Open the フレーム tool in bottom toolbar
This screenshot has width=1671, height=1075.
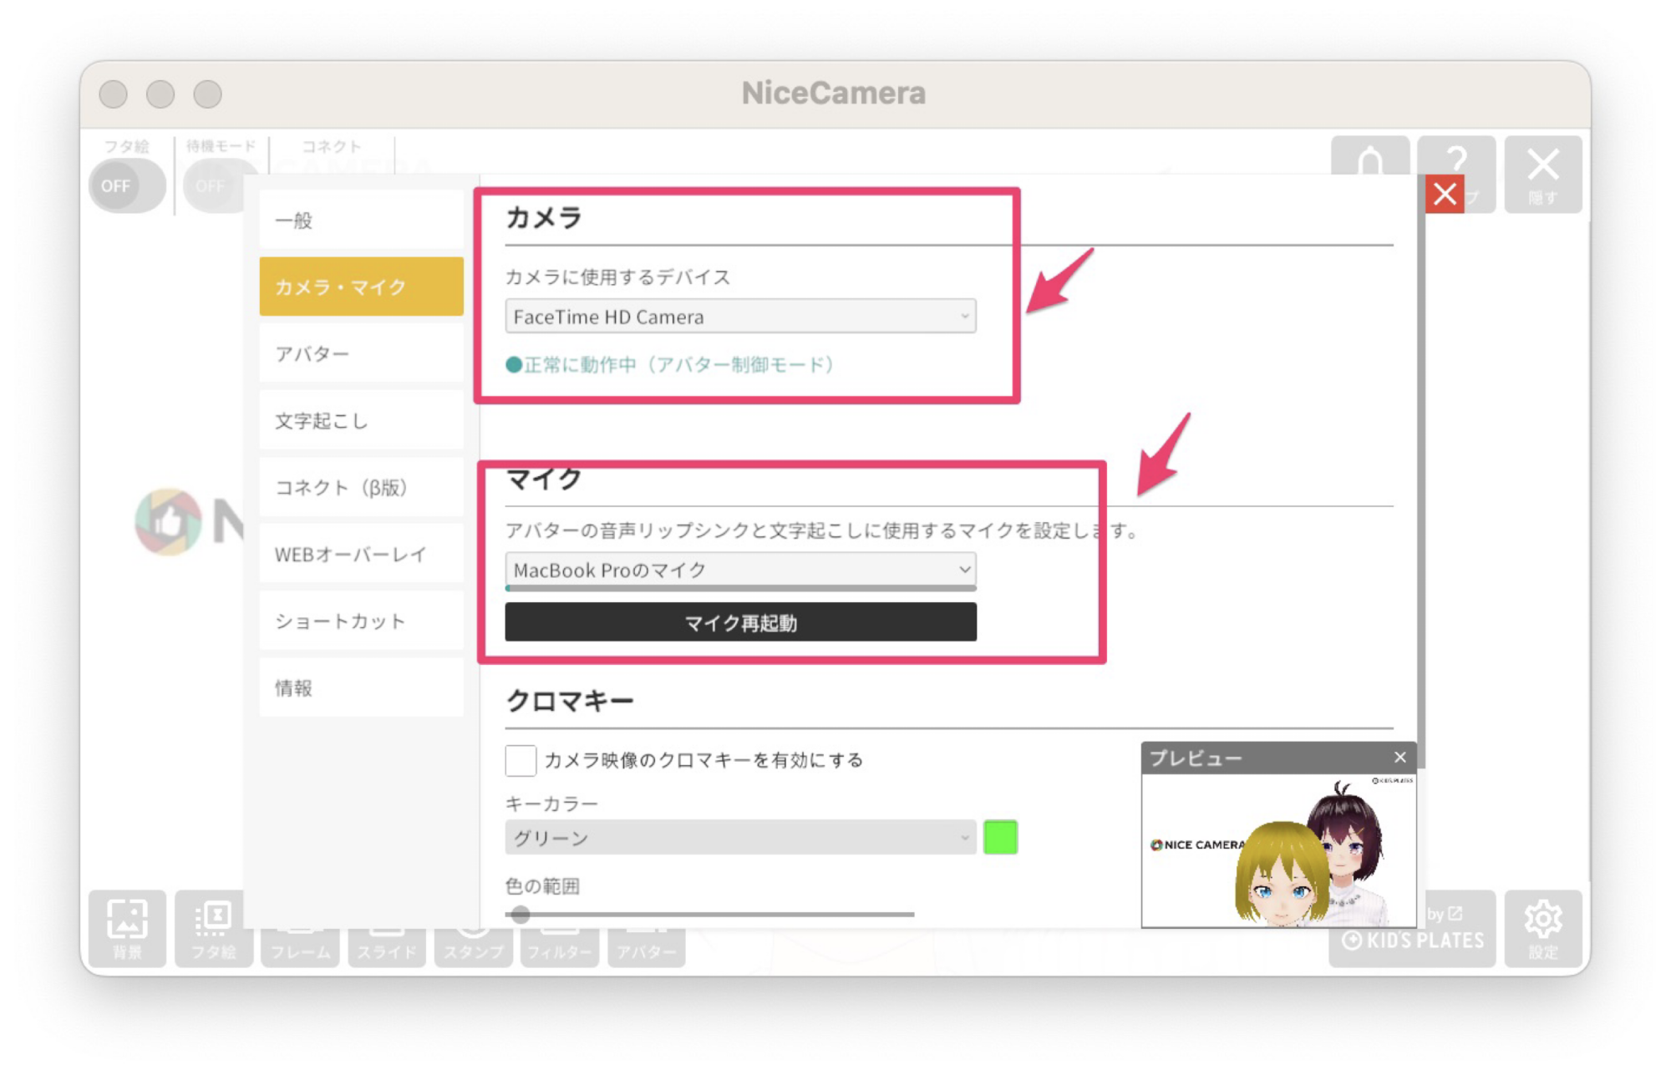[x=300, y=948]
